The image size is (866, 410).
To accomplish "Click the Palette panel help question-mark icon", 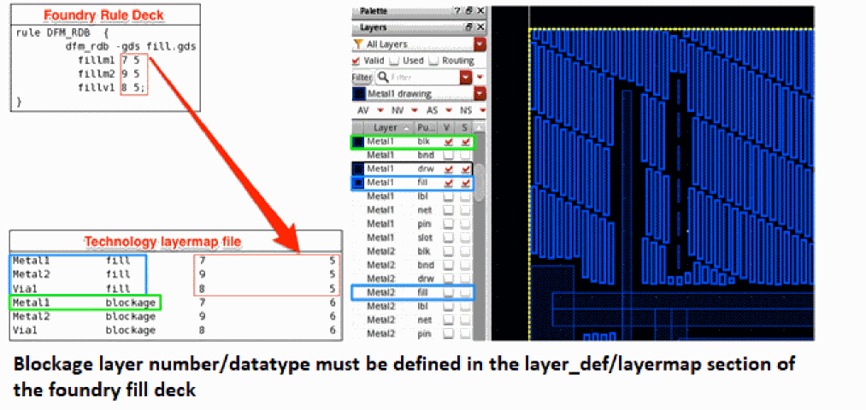I will pos(457,10).
